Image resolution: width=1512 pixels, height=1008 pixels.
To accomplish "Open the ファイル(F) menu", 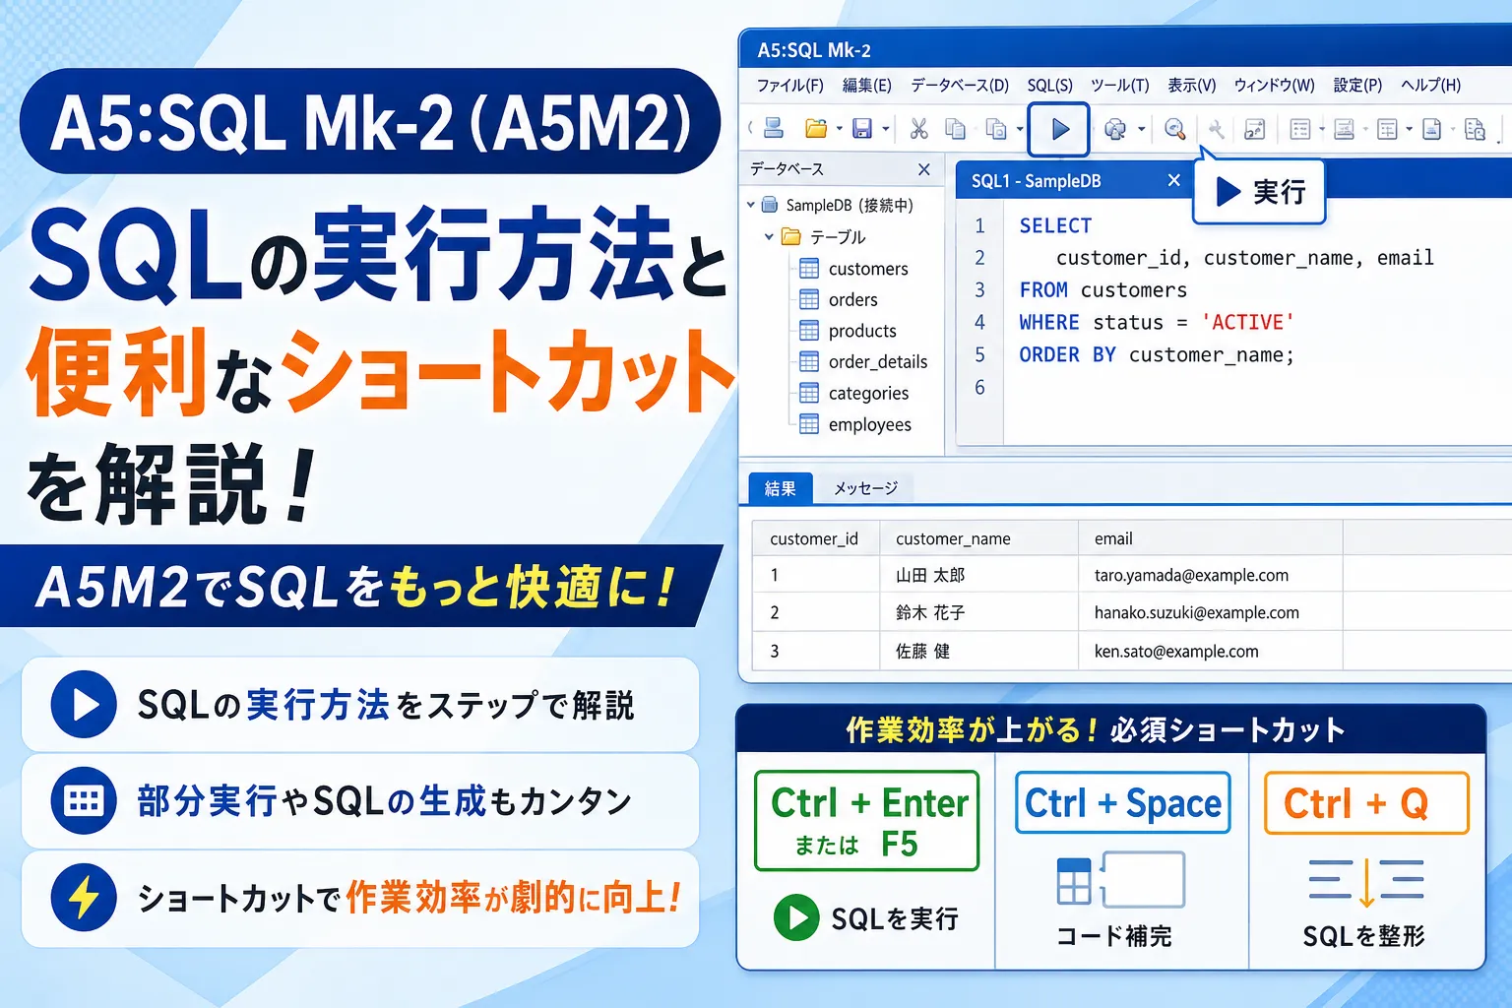I will pos(789,86).
